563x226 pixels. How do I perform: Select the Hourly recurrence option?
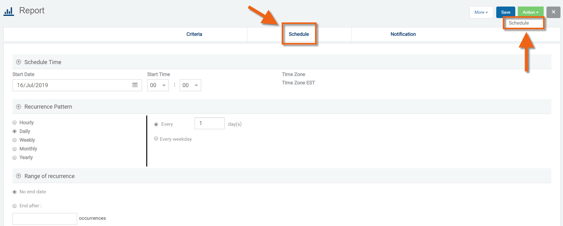tap(15, 123)
